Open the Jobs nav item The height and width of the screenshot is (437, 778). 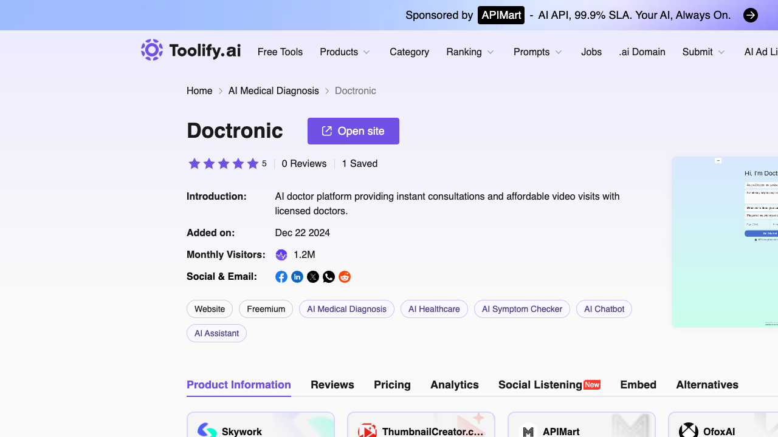(591, 52)
